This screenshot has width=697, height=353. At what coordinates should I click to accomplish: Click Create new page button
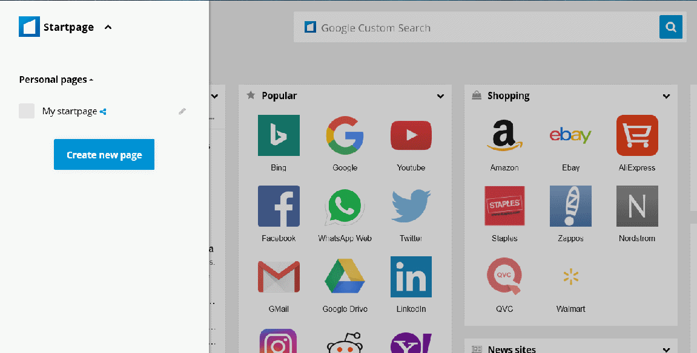[x=104, y=154]
